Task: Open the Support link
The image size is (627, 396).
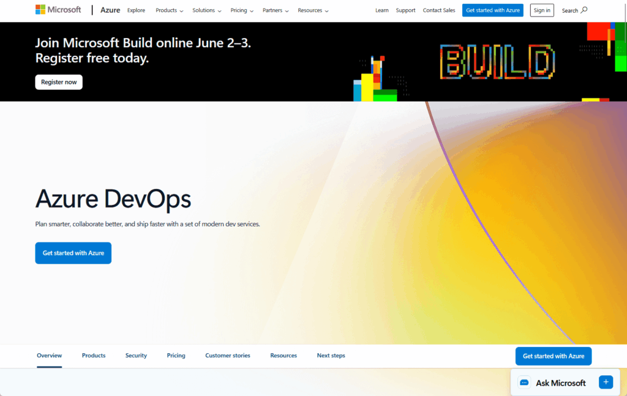Action: click(x=405, y=10)
